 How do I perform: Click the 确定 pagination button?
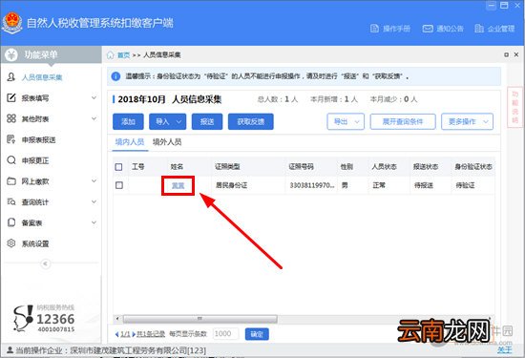click(x=257, y=334)
